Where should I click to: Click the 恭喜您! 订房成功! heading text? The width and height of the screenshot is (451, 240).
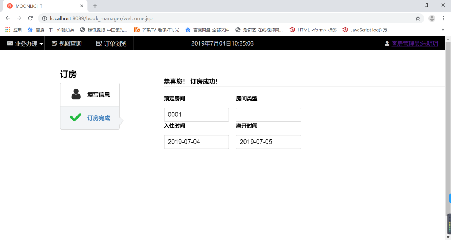(191, 82)
